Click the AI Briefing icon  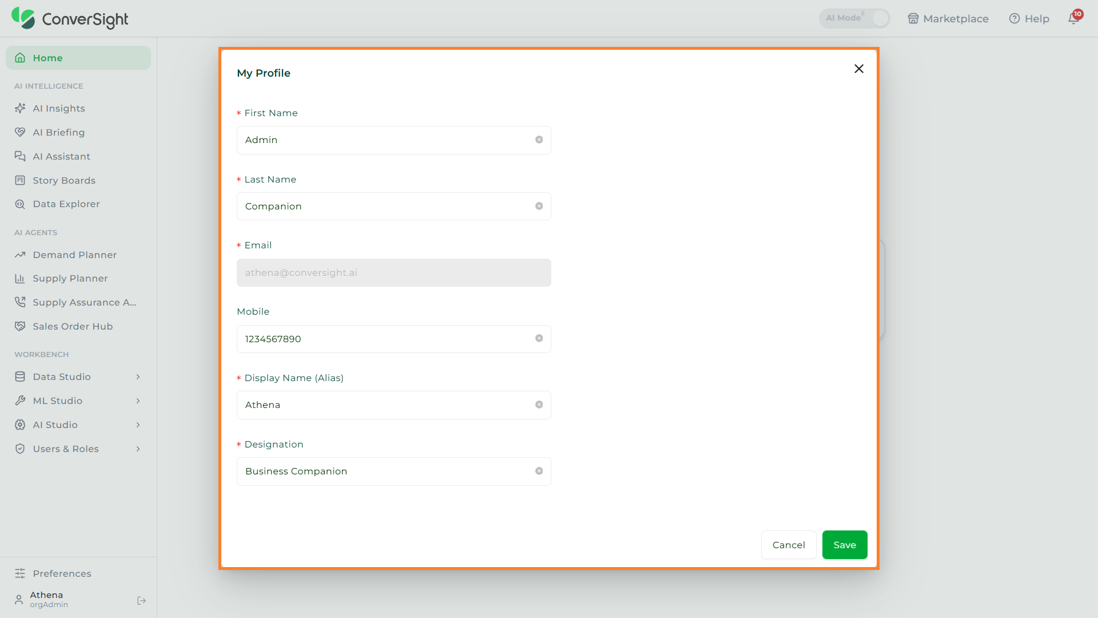20,132
